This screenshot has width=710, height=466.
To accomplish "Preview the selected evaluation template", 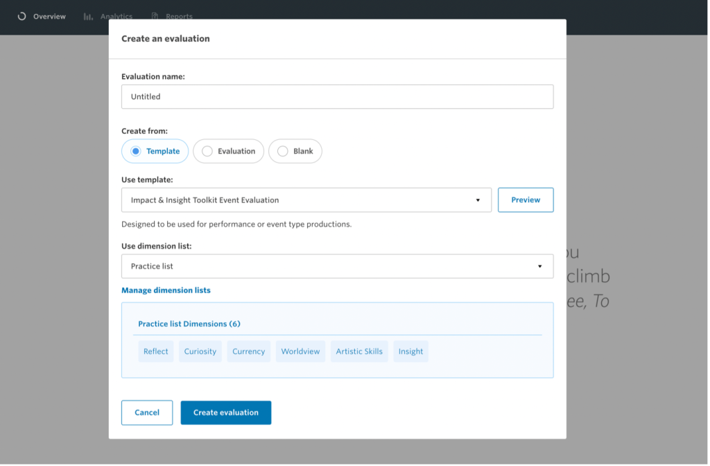I will click(526, 199).
